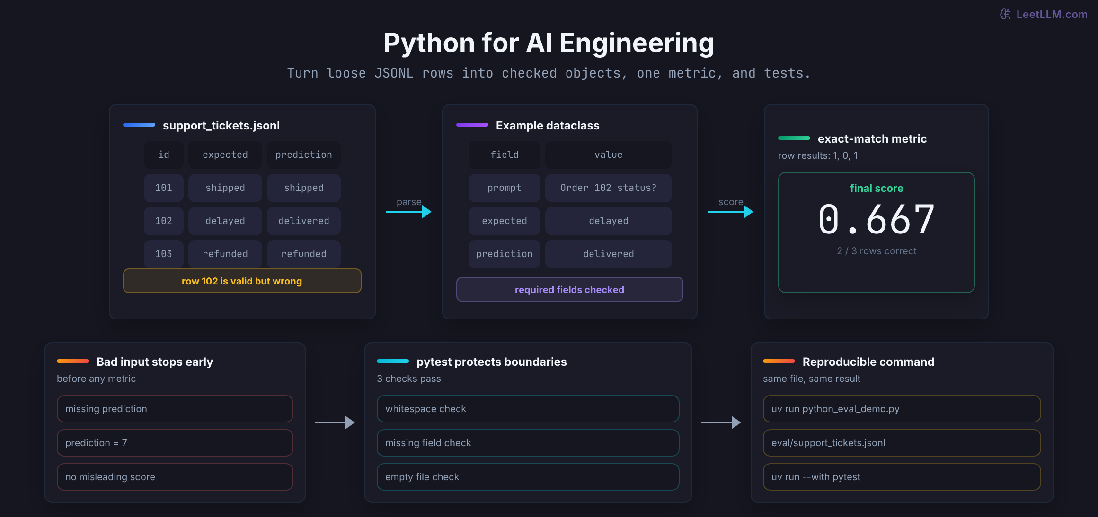The height and width of the screenshot is (517, 1098).
Task: Click the delivered cell in row 102
Action: pos(304,221)
